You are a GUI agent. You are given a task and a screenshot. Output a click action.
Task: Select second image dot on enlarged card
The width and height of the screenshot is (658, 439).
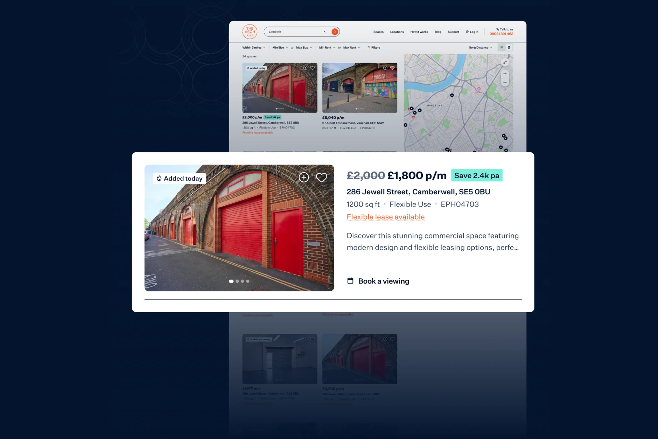(237, 281)
